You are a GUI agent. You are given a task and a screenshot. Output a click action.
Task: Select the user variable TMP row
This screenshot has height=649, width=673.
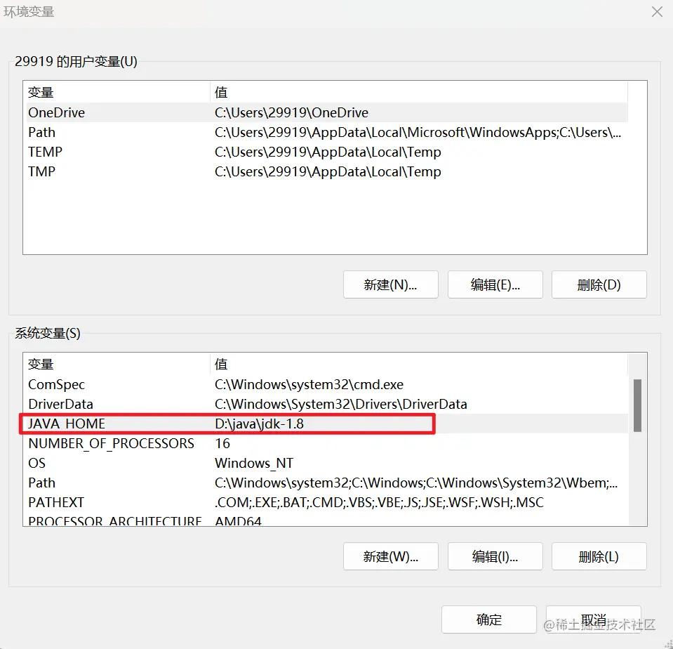click(x=327, y=171)
